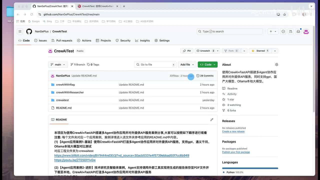The image size is (320, 180).
Task: Open the 29 Commits history link
Action: click(205, 76)
